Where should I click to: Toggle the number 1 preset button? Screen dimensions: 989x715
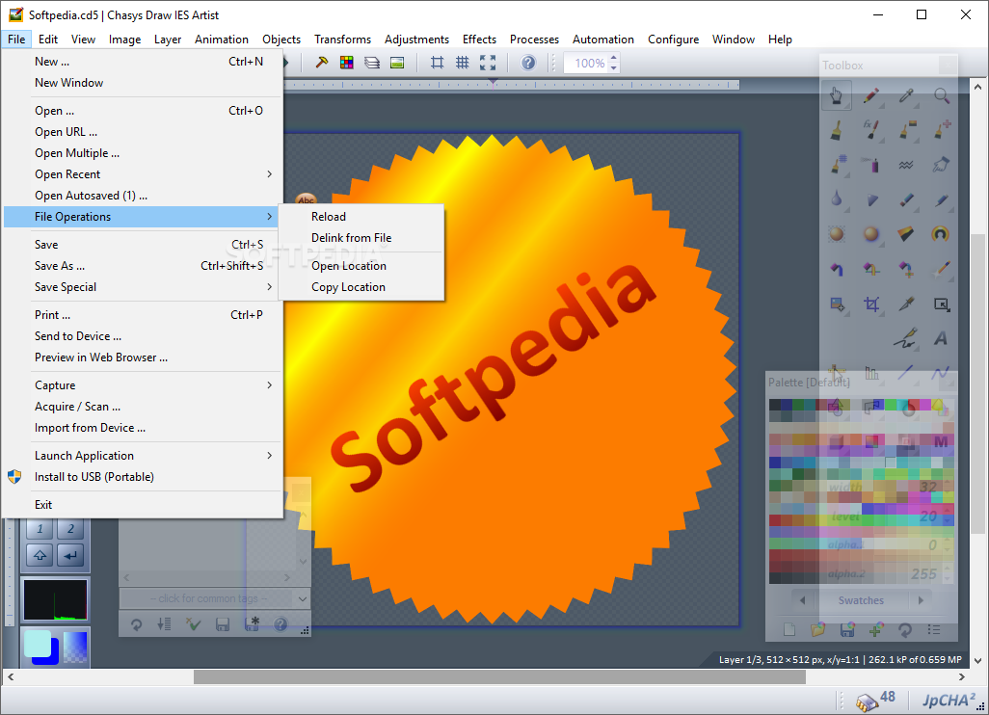40,529
